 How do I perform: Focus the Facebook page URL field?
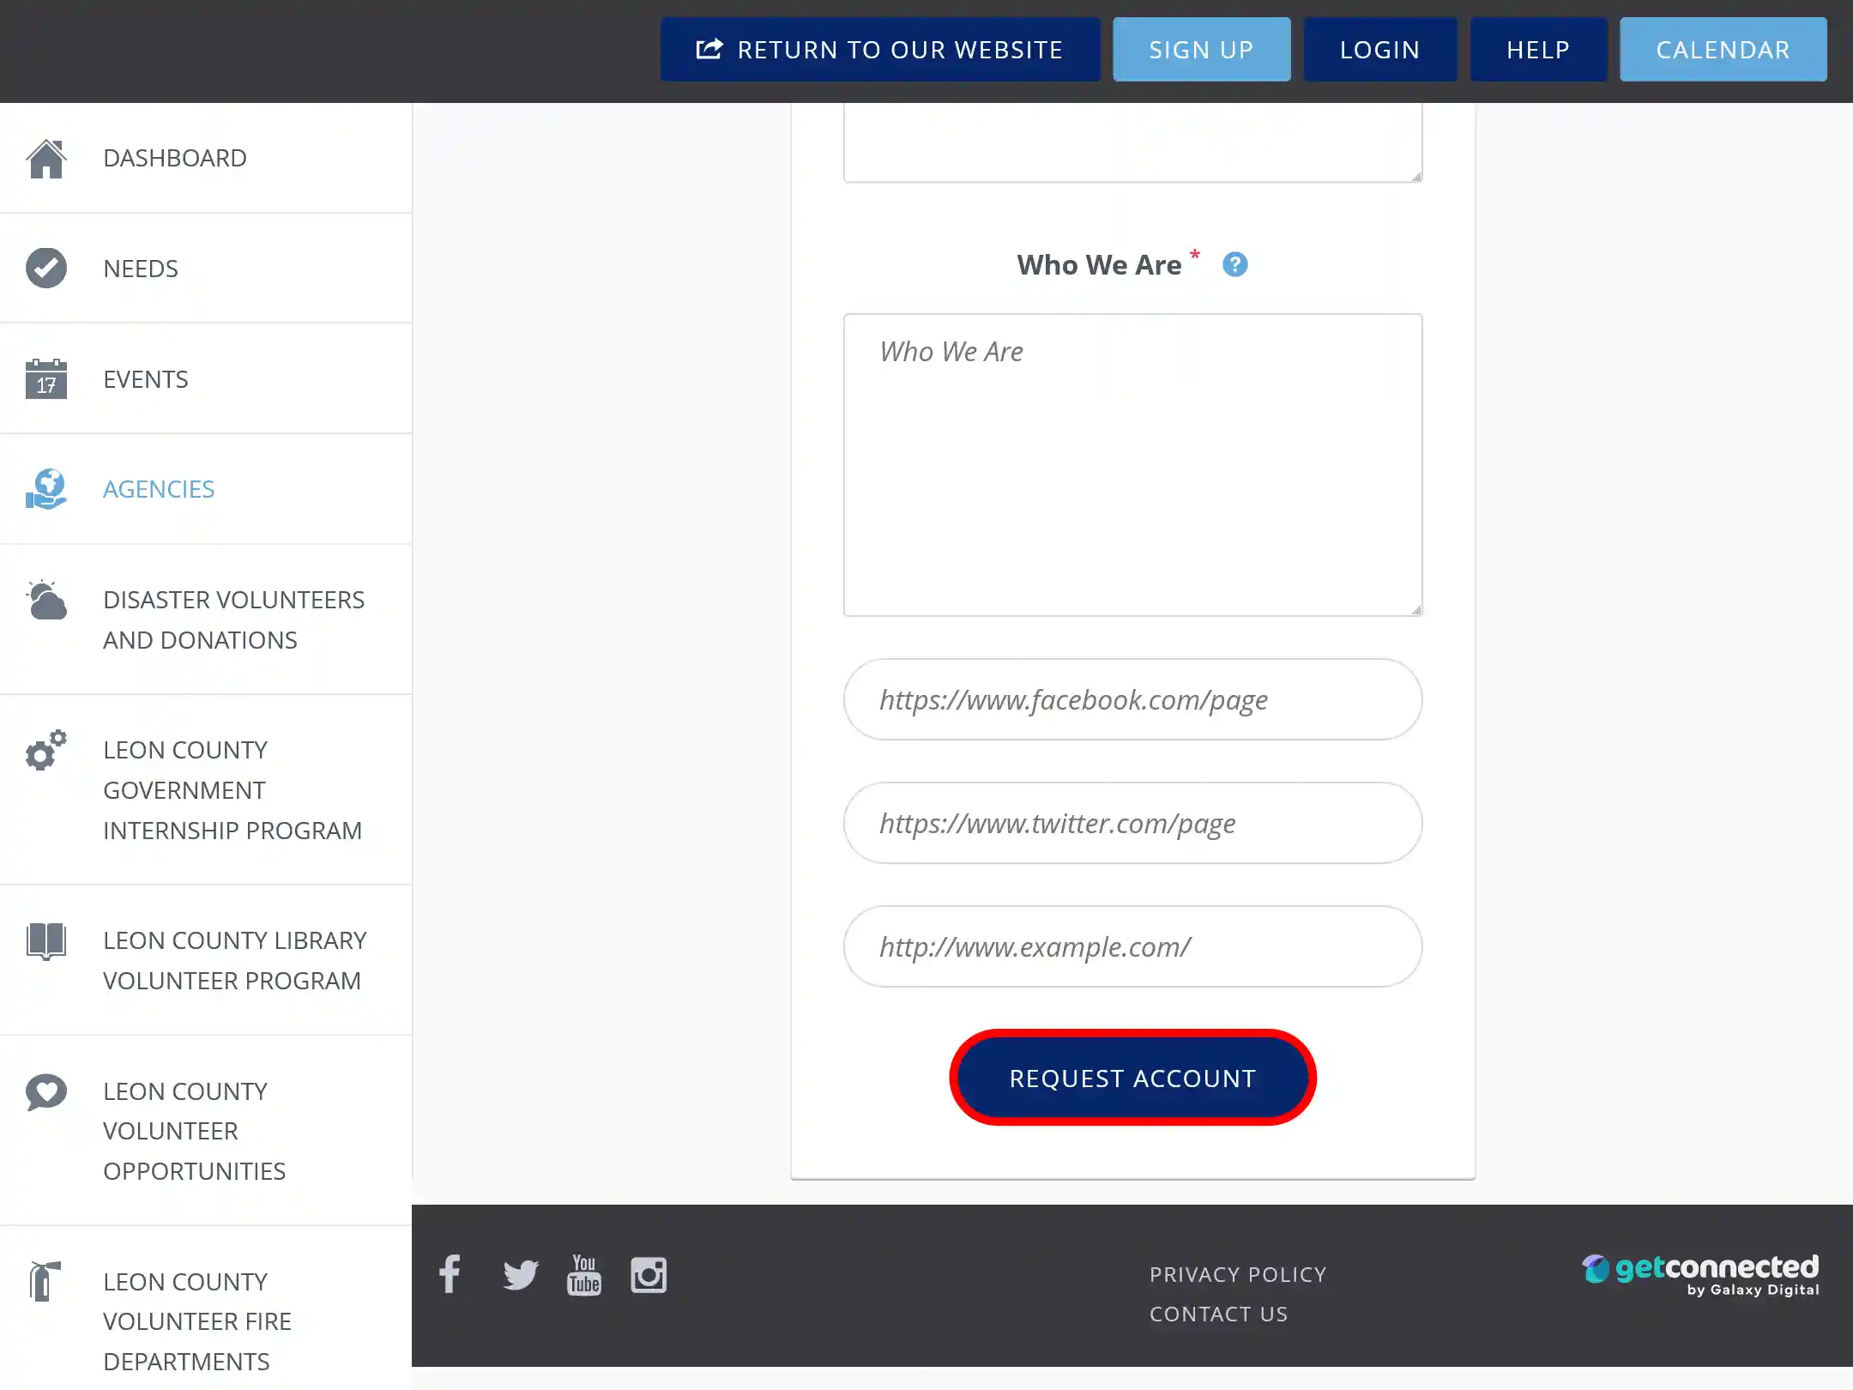[x=1132, y=699]
